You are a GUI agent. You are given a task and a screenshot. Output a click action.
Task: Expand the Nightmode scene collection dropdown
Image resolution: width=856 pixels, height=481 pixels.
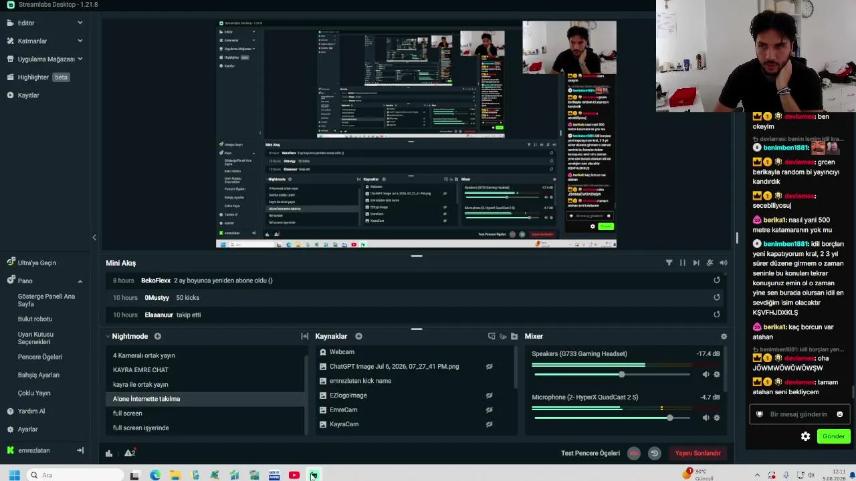point(108,336)
